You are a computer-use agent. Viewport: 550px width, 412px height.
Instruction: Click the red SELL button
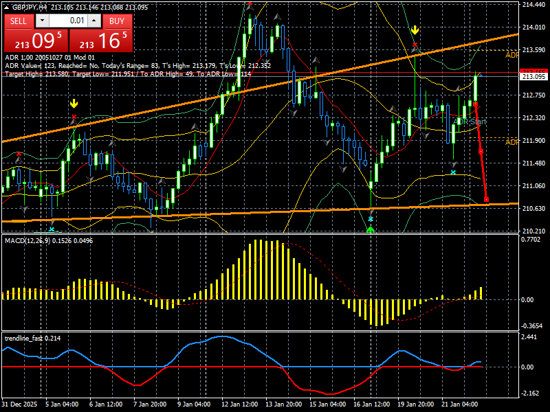[x=19, y=21]
